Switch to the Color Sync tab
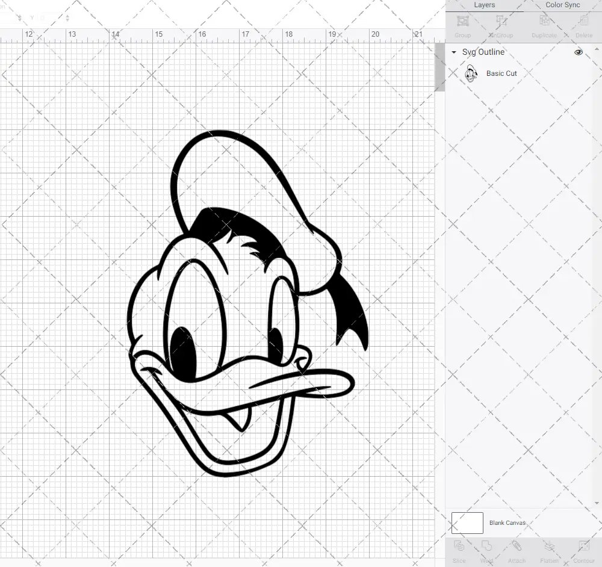 pos(562,5)
